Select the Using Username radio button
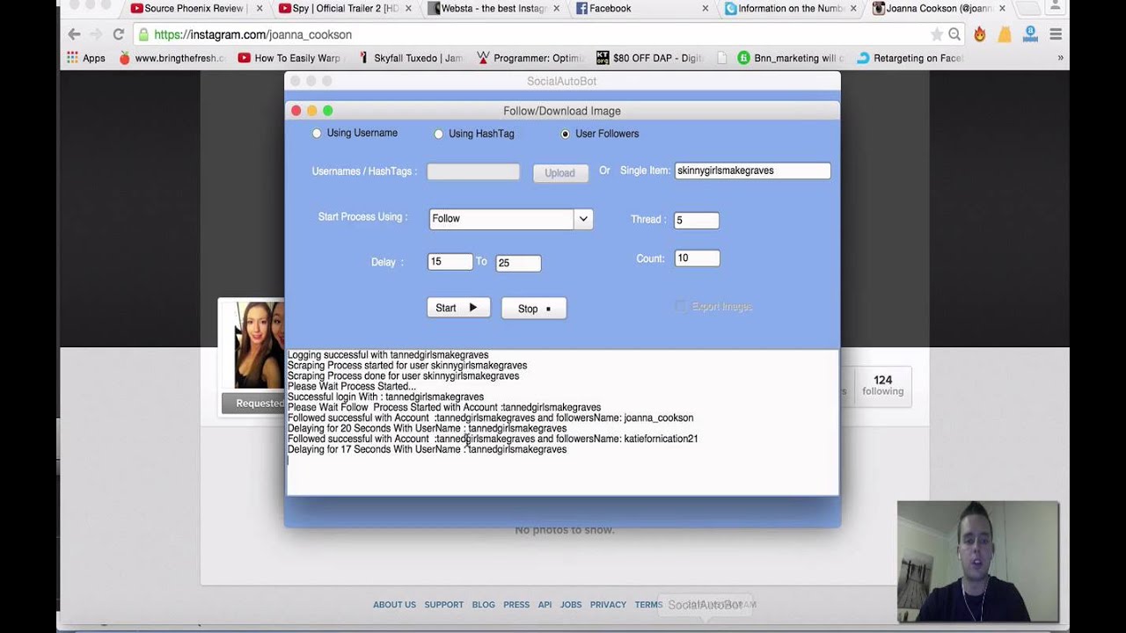 coord(317,134)
